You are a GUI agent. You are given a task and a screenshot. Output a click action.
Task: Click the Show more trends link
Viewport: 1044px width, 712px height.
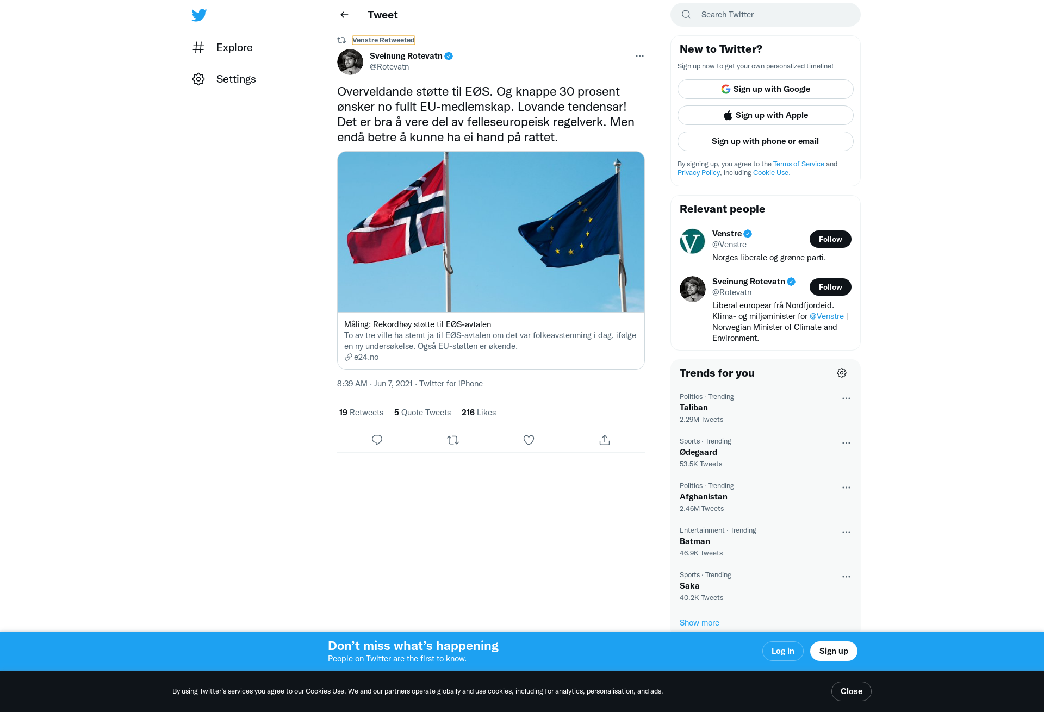click(x=699, y=623)
